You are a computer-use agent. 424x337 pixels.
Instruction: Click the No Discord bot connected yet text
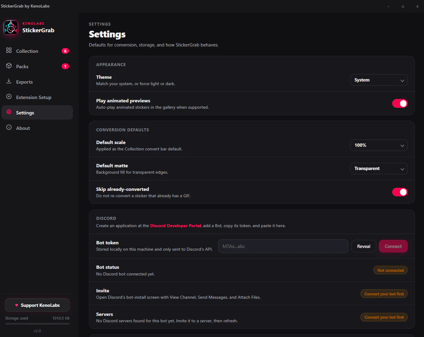[x=125, y=274]
